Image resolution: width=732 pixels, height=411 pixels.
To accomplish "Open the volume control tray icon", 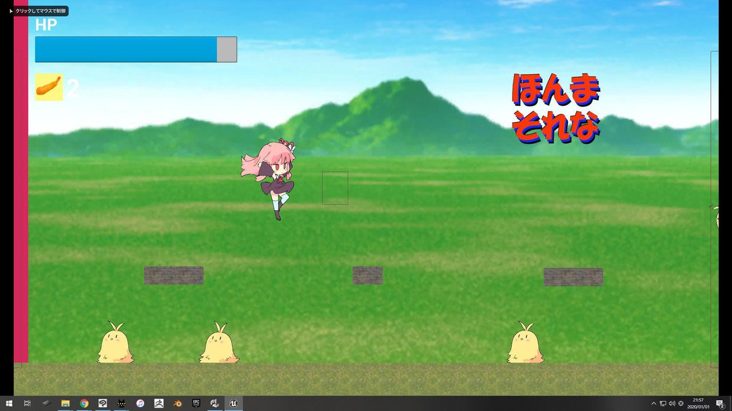I will [x=672, y=404].
